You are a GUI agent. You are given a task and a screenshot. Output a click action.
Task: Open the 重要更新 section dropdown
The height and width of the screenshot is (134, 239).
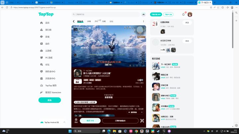pyautogui.click(x=135, y=112)
